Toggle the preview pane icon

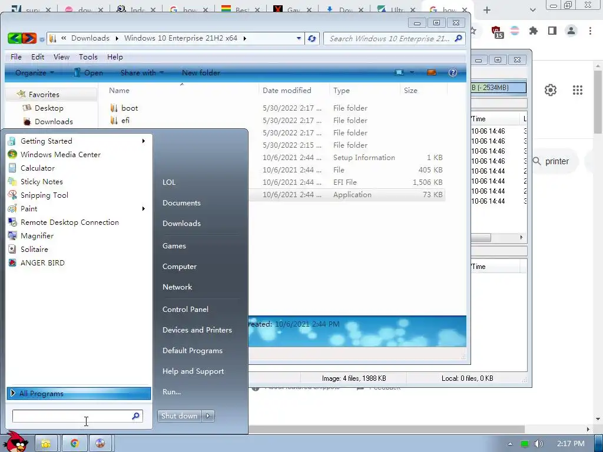[x=432, y=72]
